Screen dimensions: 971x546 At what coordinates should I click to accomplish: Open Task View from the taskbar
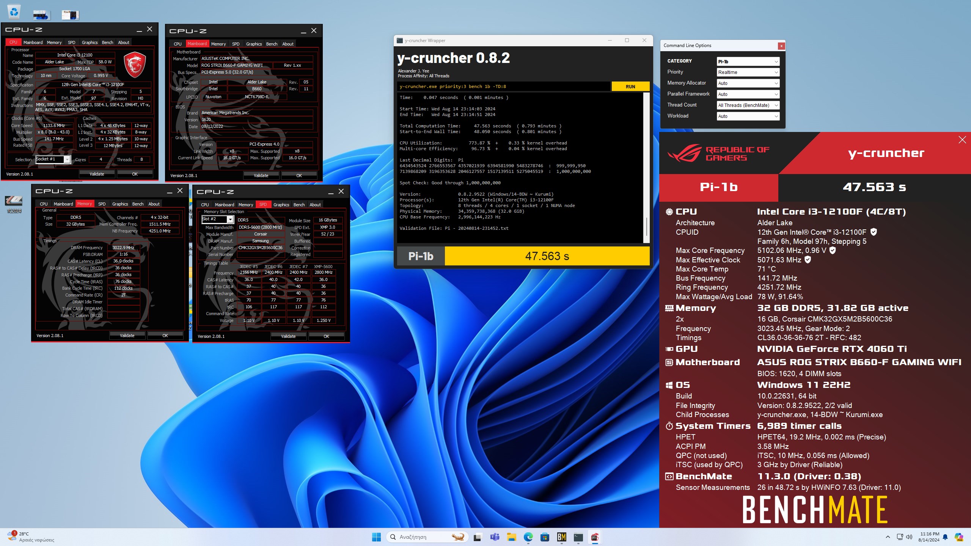pos(478,537)
